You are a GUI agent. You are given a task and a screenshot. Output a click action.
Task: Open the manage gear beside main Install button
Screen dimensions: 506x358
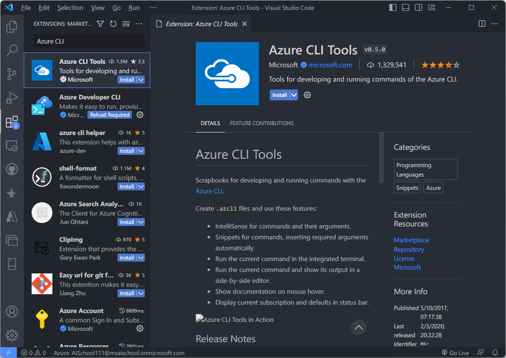pyautogui.click(x=307, y=95)
